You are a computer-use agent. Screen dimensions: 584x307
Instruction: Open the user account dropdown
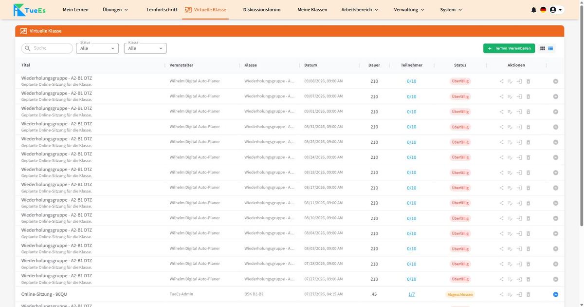pos(556,10)
